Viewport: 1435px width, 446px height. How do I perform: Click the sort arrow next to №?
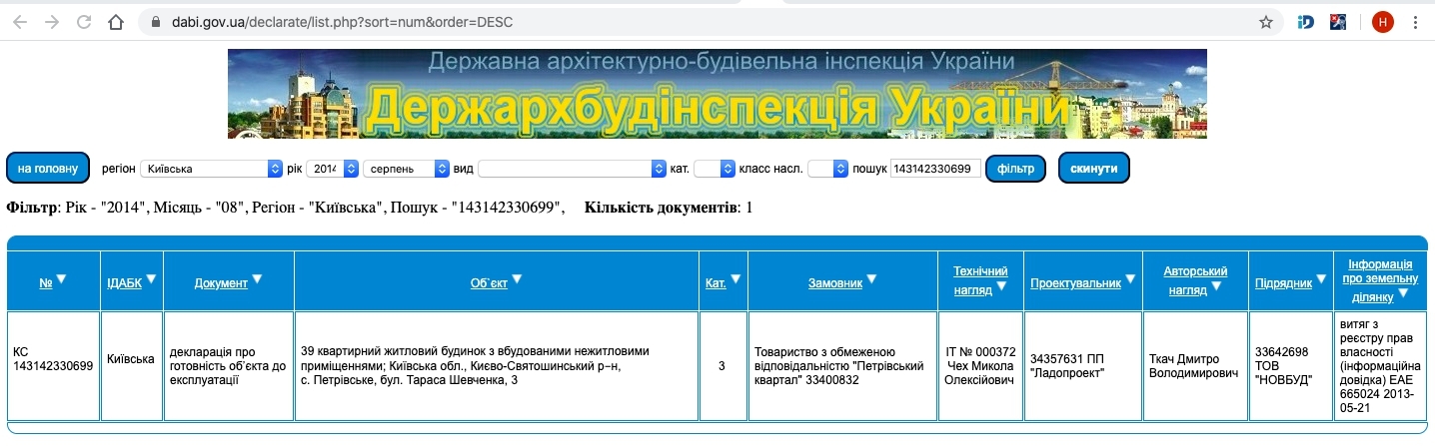[61, 280]
